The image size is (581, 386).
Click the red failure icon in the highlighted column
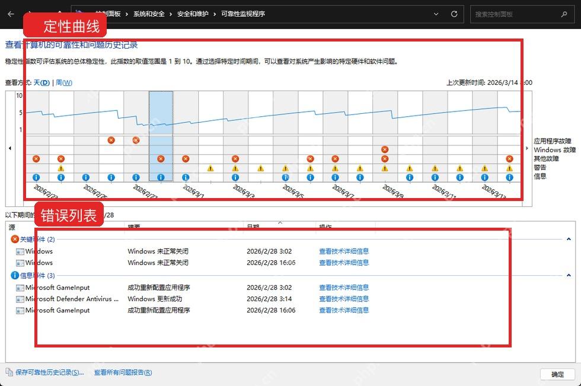[x=161, y=158]
